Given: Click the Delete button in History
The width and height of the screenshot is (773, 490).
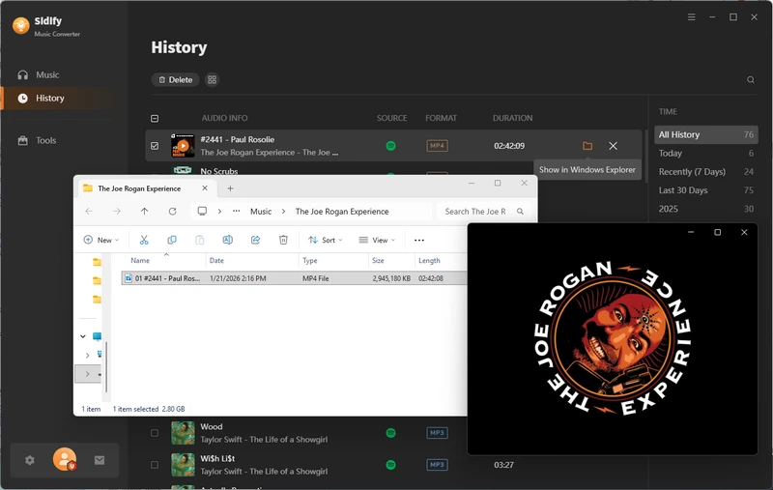Looking at the screenshot, I should tap(175, 80).
